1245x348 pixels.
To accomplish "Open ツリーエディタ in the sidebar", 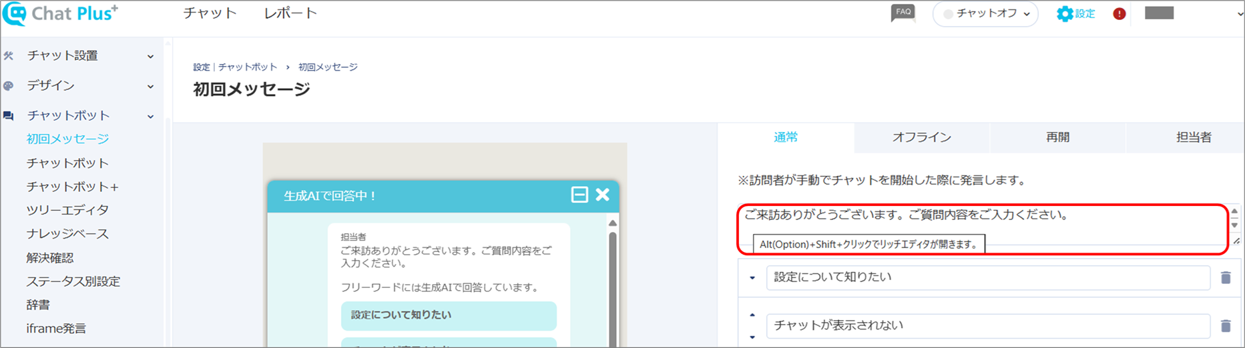I will click(67, 210).
